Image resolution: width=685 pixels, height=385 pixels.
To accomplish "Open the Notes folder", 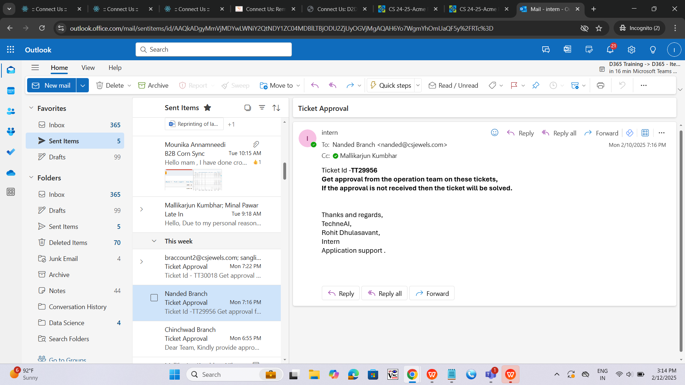I will click(x=75, y=291).
